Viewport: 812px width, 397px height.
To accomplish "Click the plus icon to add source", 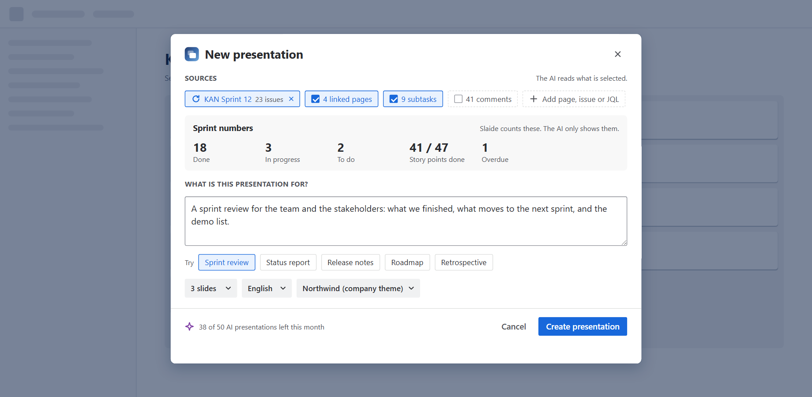I will [x=534, y=99].
